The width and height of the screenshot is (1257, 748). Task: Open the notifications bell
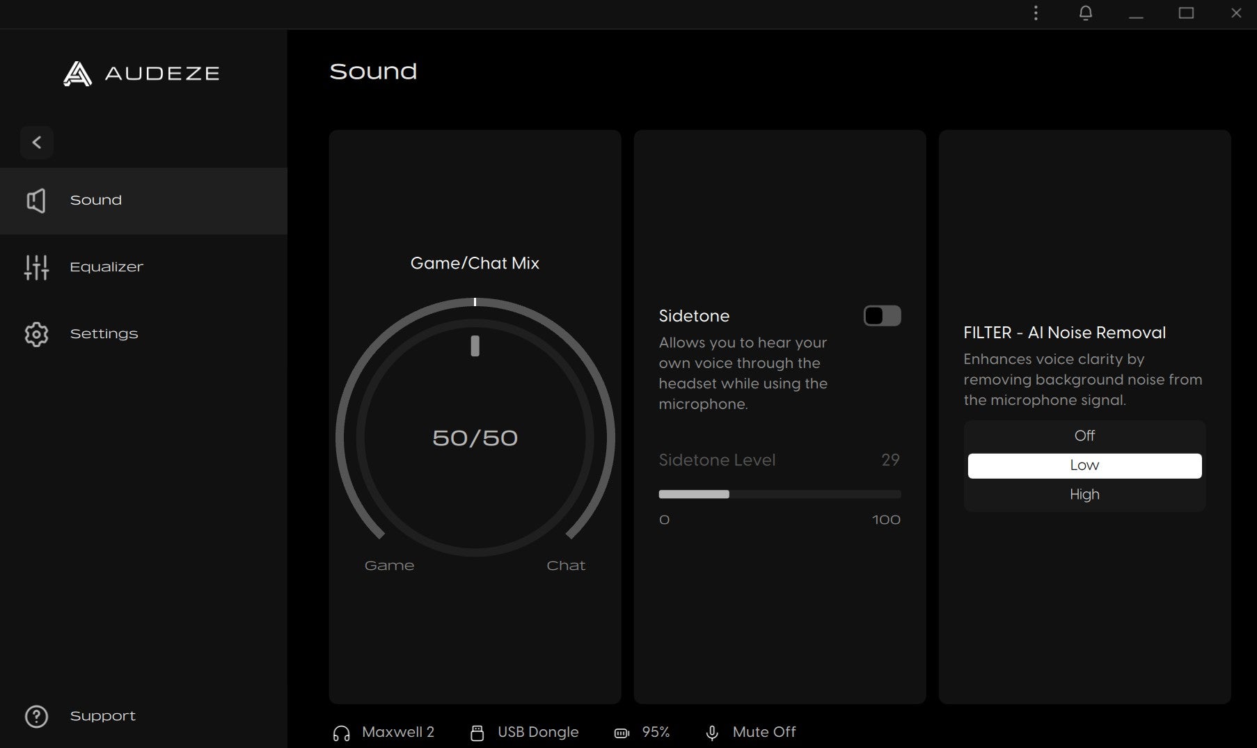(1085, 13)
